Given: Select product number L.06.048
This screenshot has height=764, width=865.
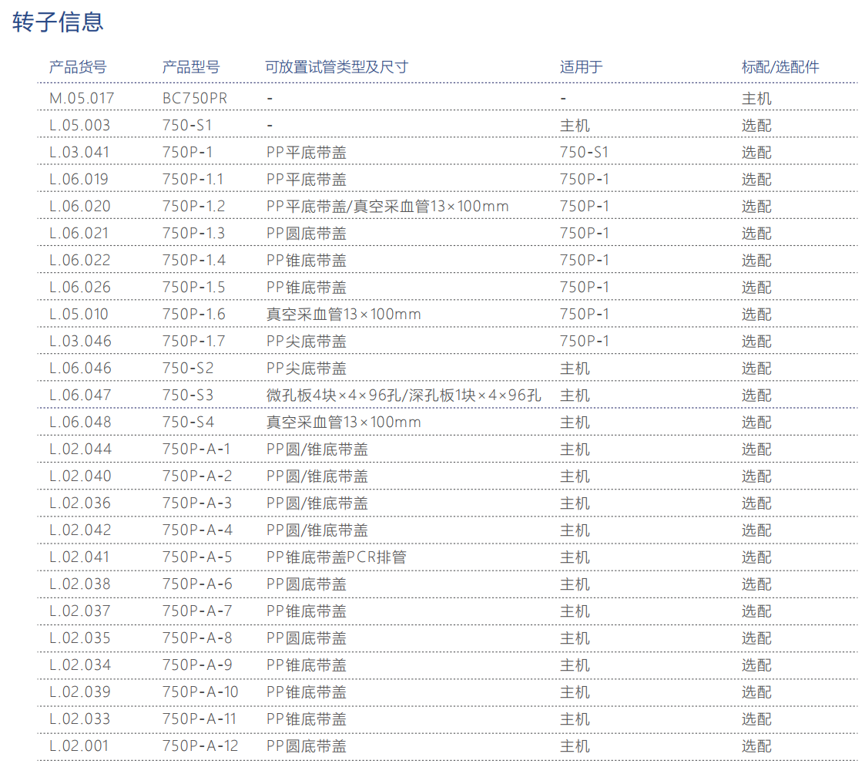Looking at the screenshot, I should point(80,422).
